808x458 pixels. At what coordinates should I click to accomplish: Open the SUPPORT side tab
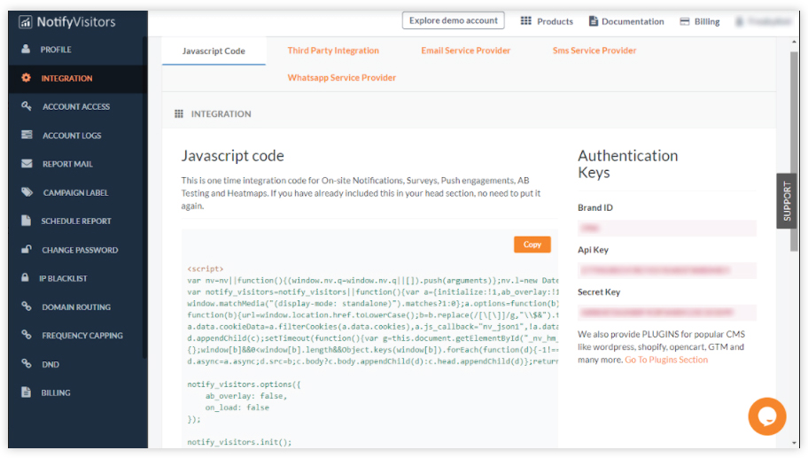pos(787,201)
